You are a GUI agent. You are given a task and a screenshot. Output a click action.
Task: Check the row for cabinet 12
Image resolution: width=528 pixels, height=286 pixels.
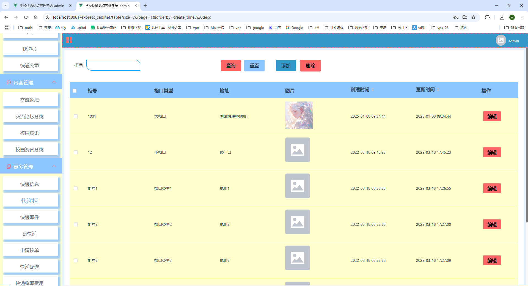coord(76,152)
